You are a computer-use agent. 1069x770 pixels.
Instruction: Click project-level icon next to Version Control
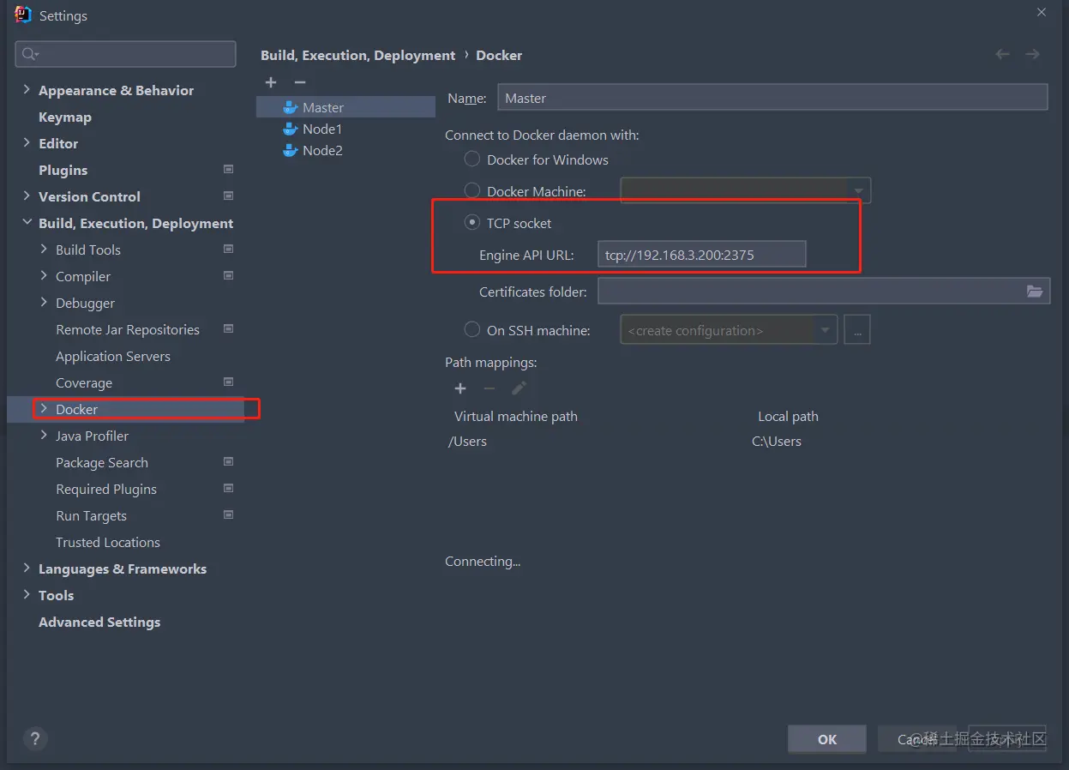point(228,196)
